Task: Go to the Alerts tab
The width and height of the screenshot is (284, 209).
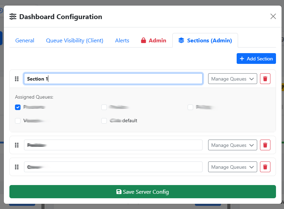Action: coord(122,41)
